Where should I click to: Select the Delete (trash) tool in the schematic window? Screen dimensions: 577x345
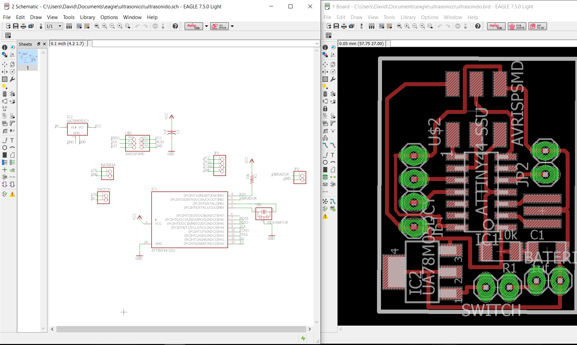5,94
